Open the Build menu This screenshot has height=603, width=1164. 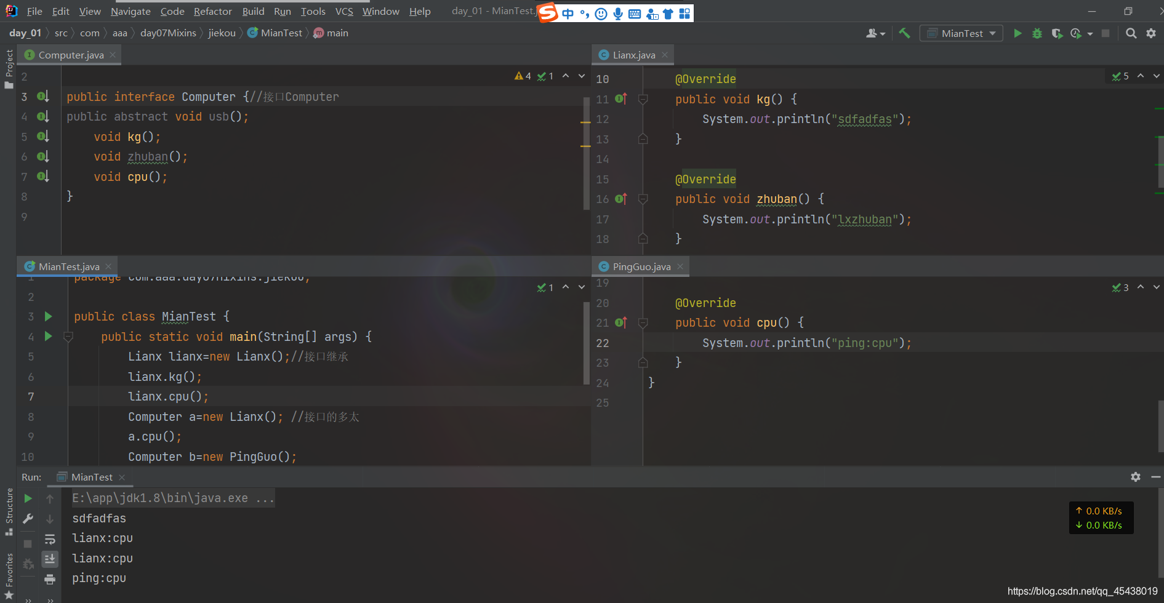click(x=253, y=11)
